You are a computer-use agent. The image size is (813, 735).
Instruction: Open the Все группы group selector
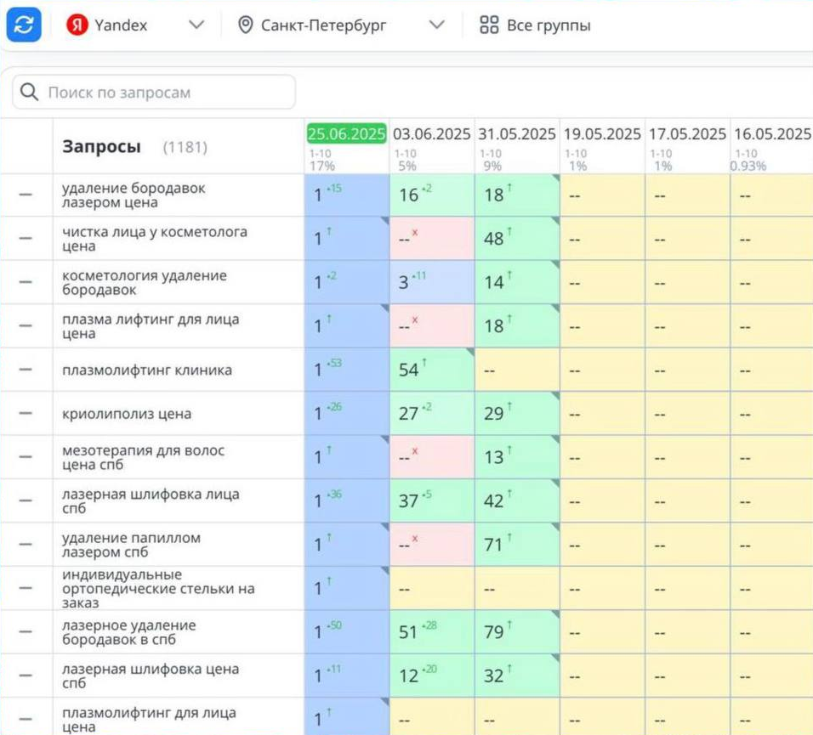pyautogui.click(x=536, y=25)
